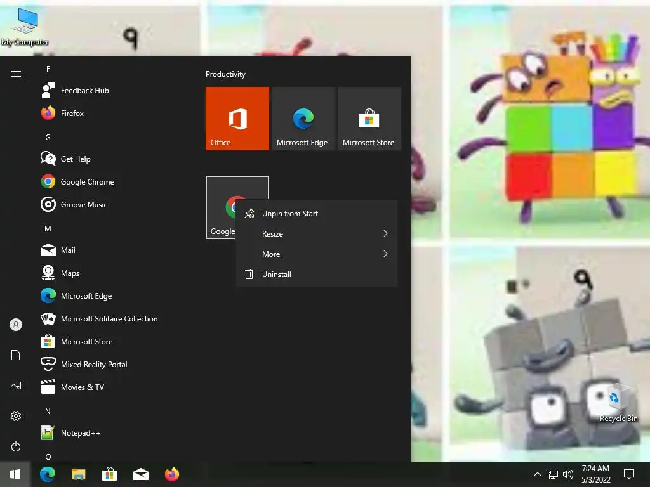Image resolution: width=650 pixels, height=487 pixels.
Task: Open Firefox from the taskbar
Action: click(171, 474)
